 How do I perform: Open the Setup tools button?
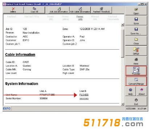136,51
